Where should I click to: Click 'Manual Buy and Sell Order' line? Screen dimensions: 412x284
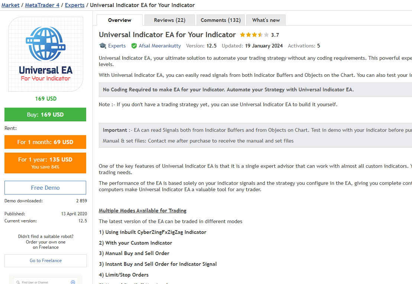tap(134, 253)
